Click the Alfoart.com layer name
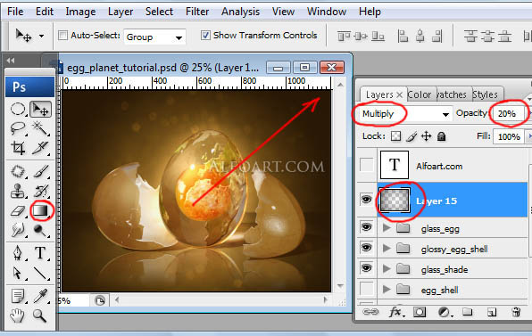 (439, 166)
